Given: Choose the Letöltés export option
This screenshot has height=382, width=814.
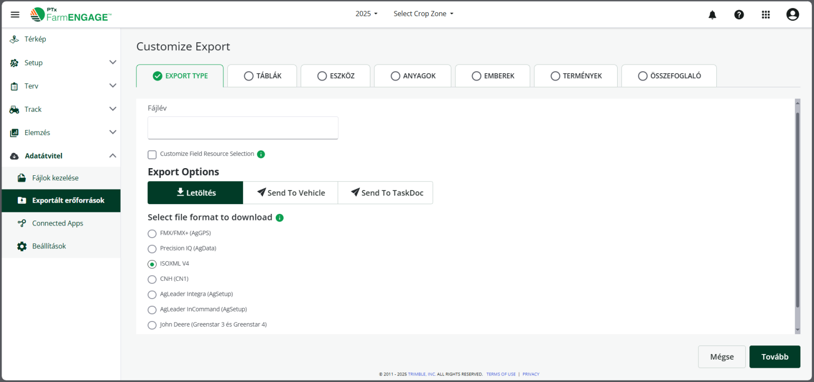Looking at the screenshot, I should pos(195,193).
